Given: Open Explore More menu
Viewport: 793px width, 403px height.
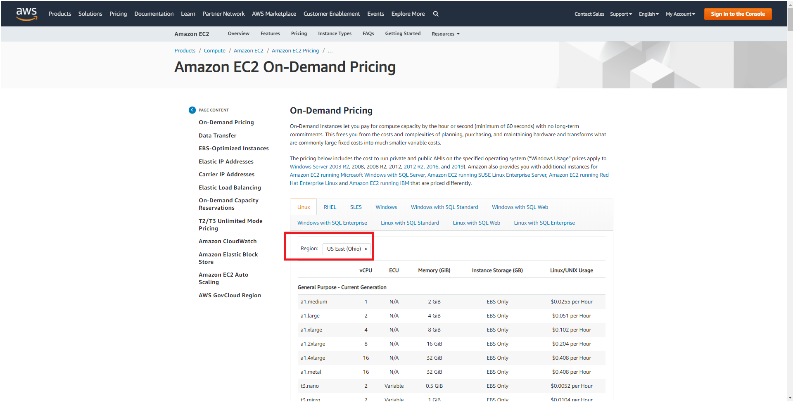Looking at the screenshot, I should click(408, 14).
